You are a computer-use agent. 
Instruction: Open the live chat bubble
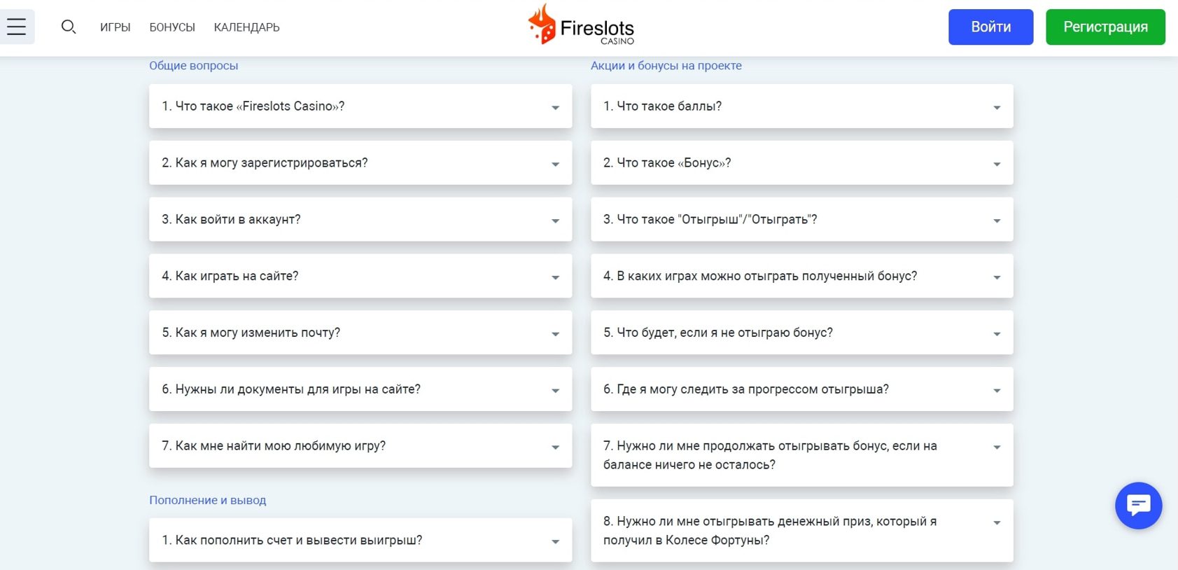tap(1138, 506)
